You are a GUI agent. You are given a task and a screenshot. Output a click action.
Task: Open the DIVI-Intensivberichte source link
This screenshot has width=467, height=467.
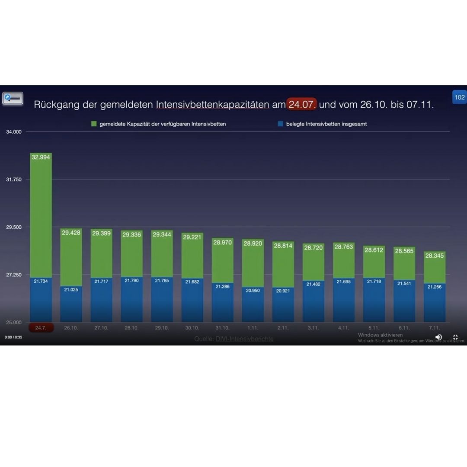[244, 339]
